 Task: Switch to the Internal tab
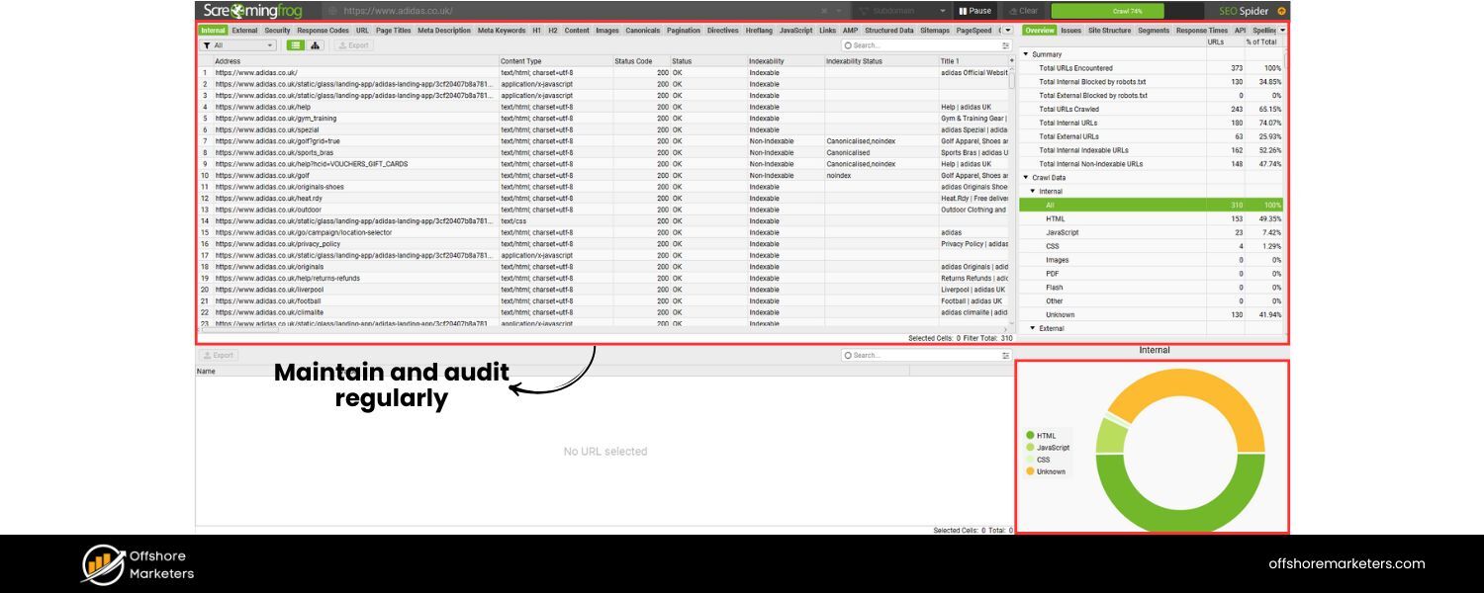point(212,30)
